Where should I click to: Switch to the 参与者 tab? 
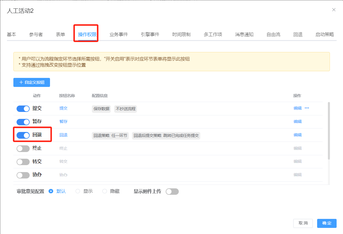tap(36, 35)
